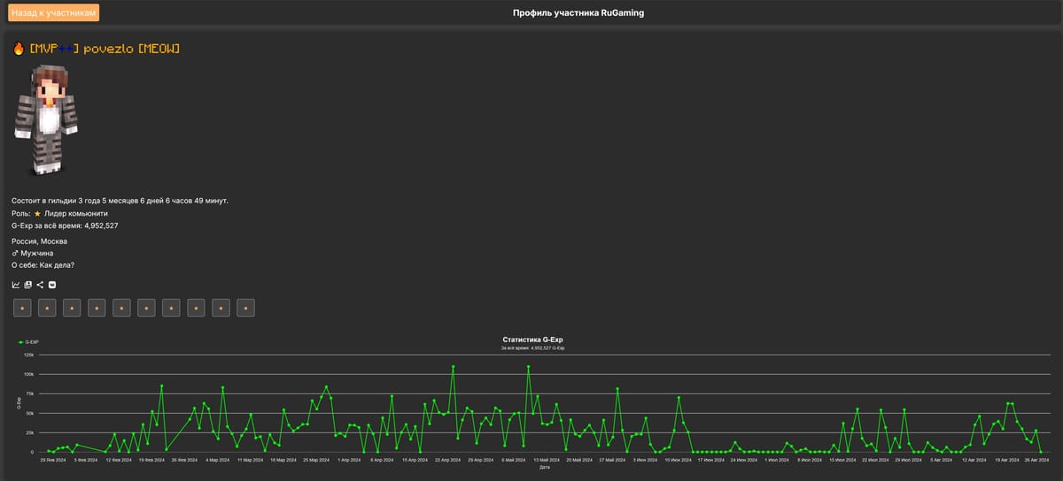Click the gold star next to the role
This screenshot has height=481, width=1063.
[x=37, y=214]
